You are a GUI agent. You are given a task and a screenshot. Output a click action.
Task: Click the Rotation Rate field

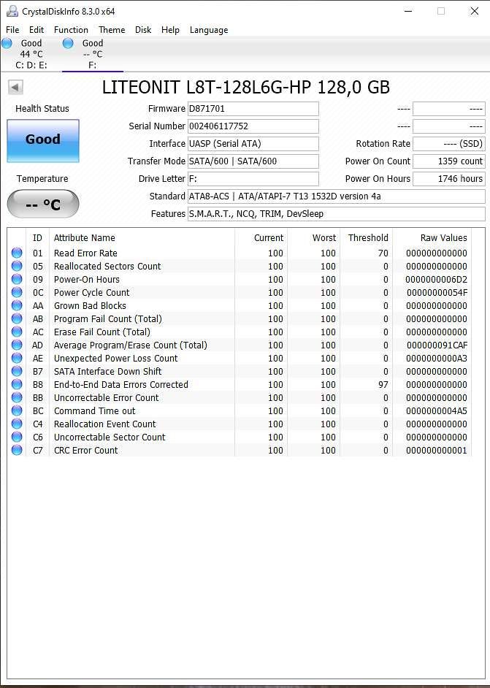[449, 144]
